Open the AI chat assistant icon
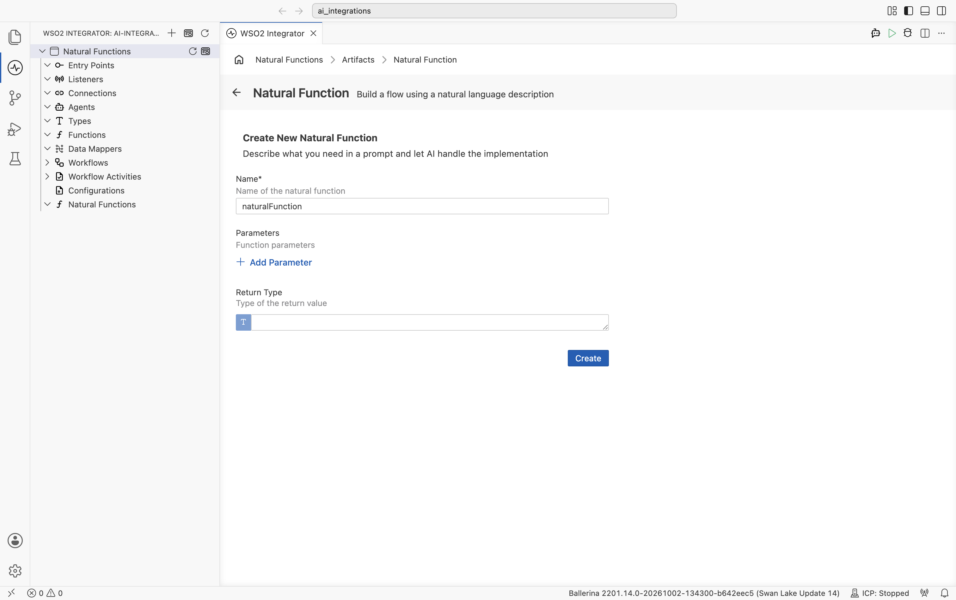 875,33
